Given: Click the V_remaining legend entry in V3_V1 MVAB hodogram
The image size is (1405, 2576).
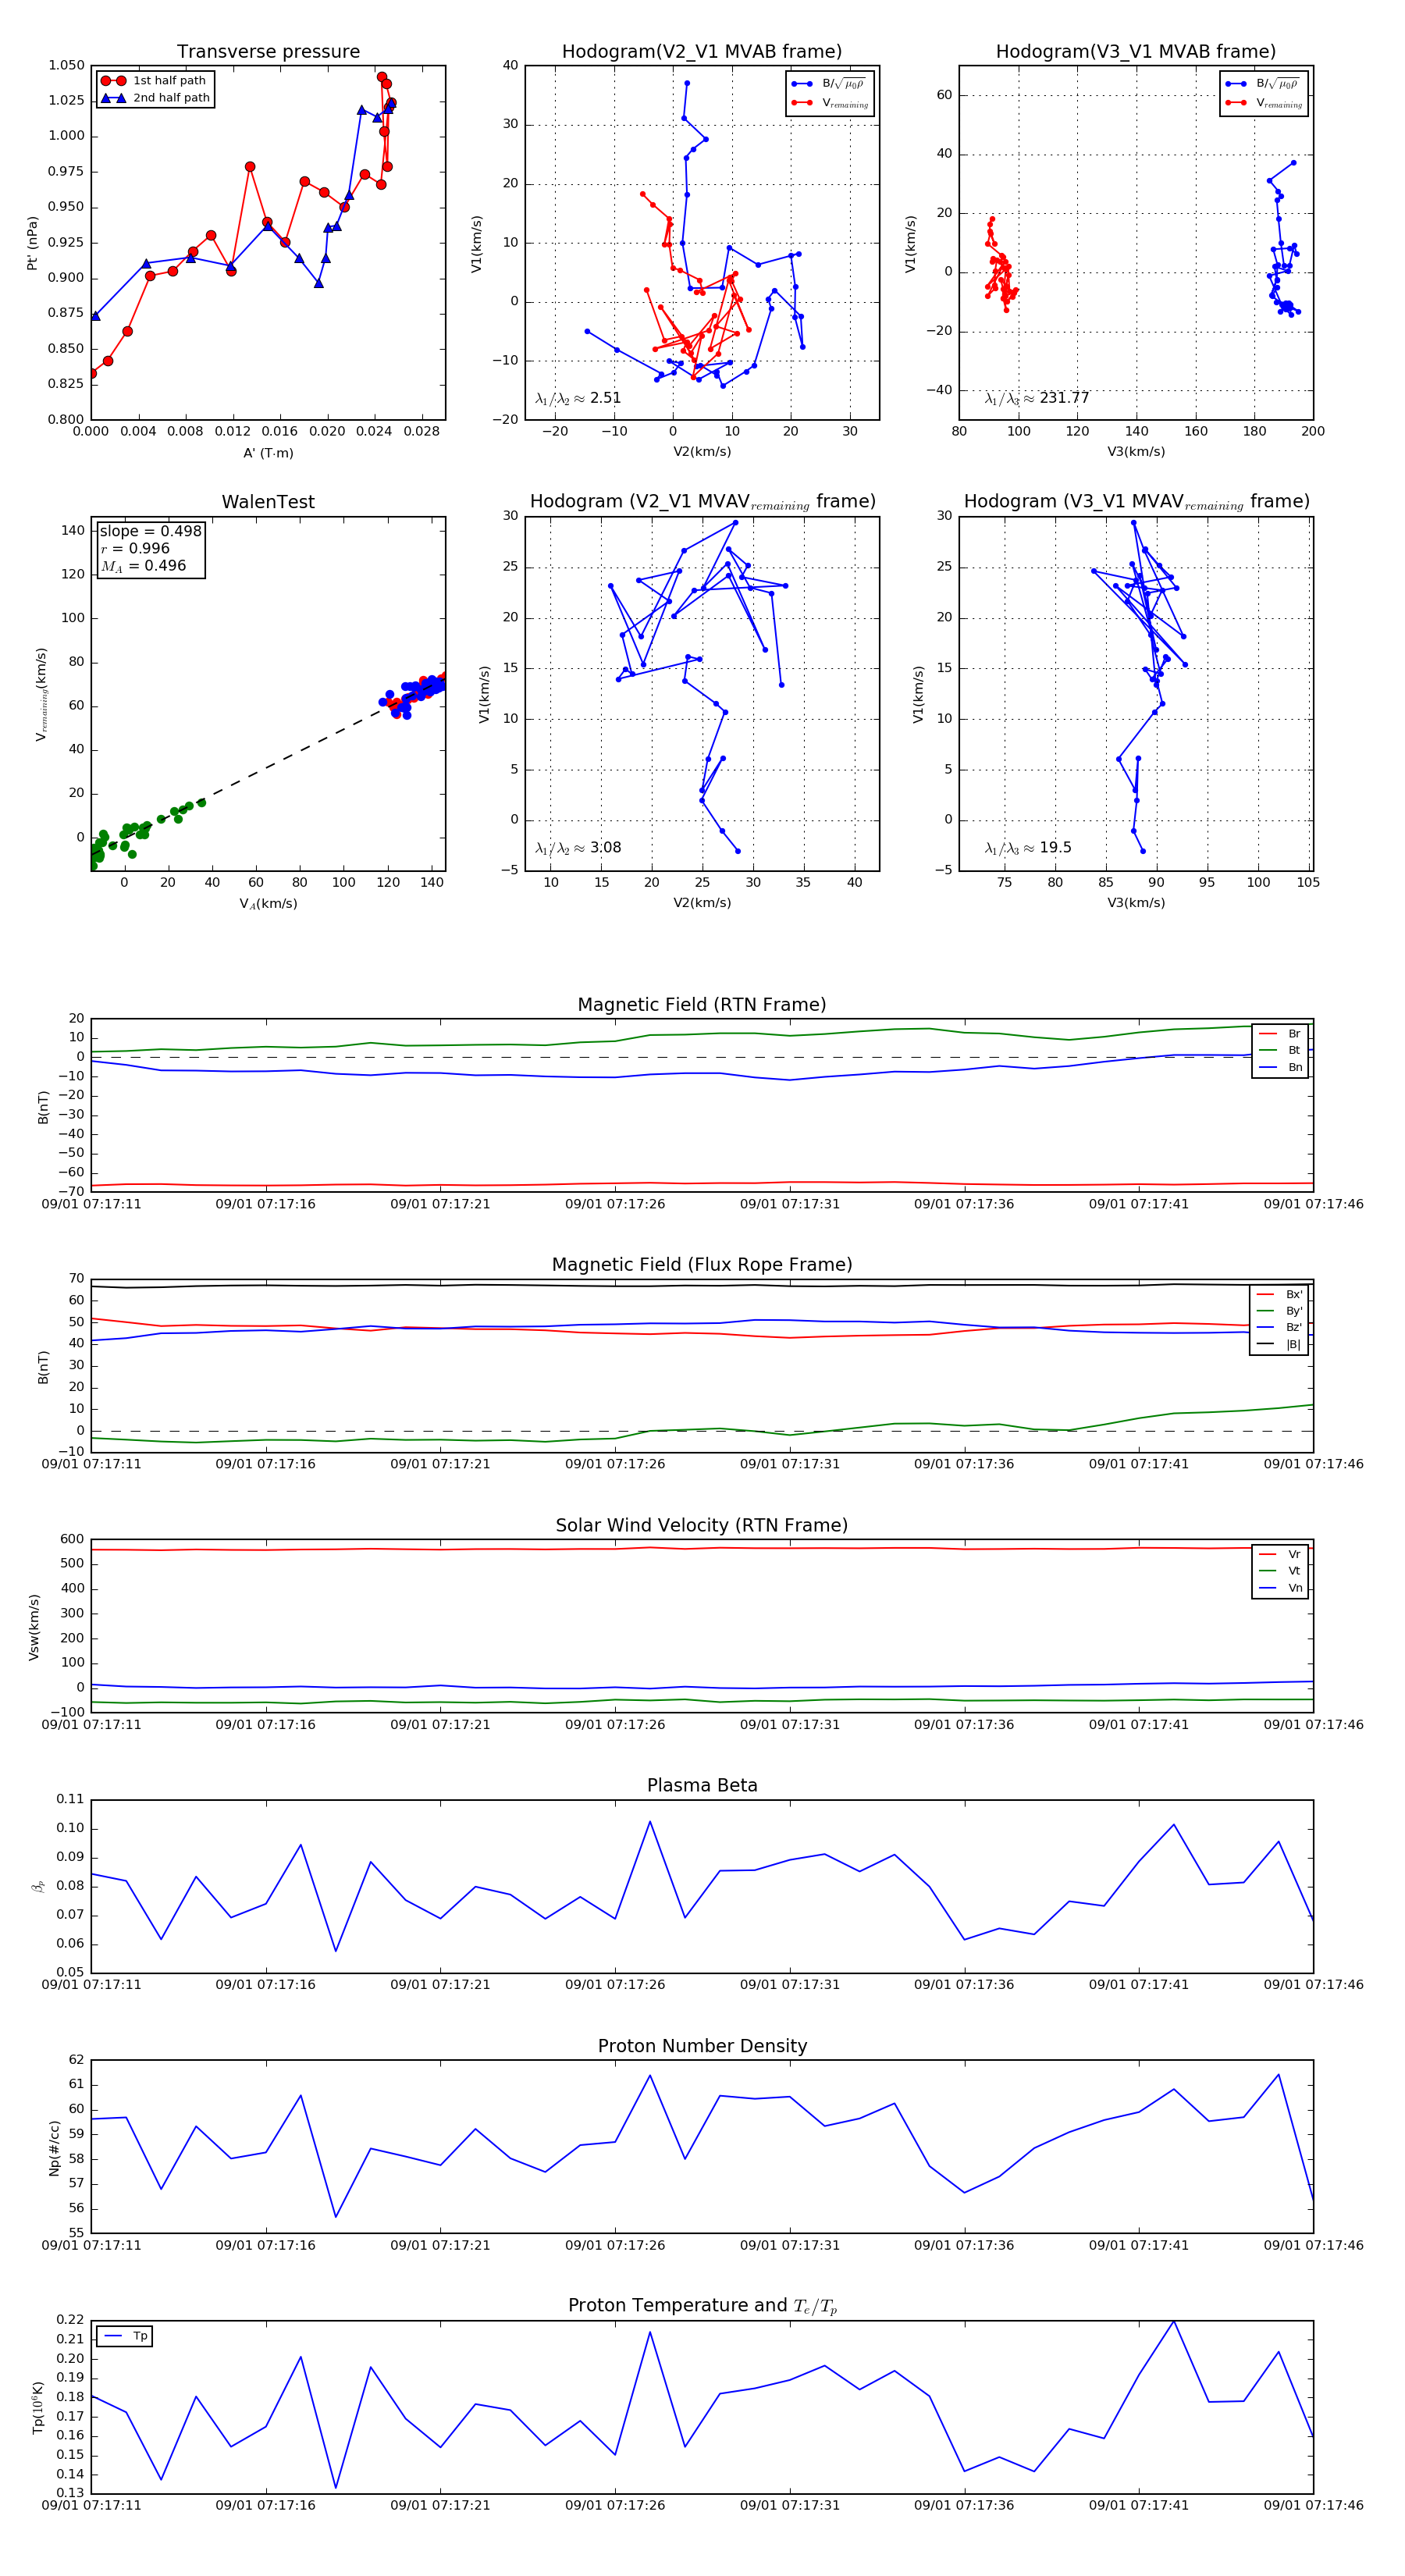Looking at the screenshot, I should tap(1264, 103).
